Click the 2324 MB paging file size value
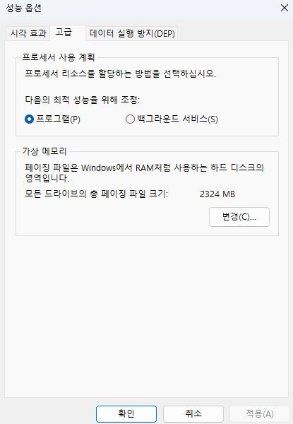The height and width of the screenshot is (424, 293). pyautogui.click(x=217, y=194)
